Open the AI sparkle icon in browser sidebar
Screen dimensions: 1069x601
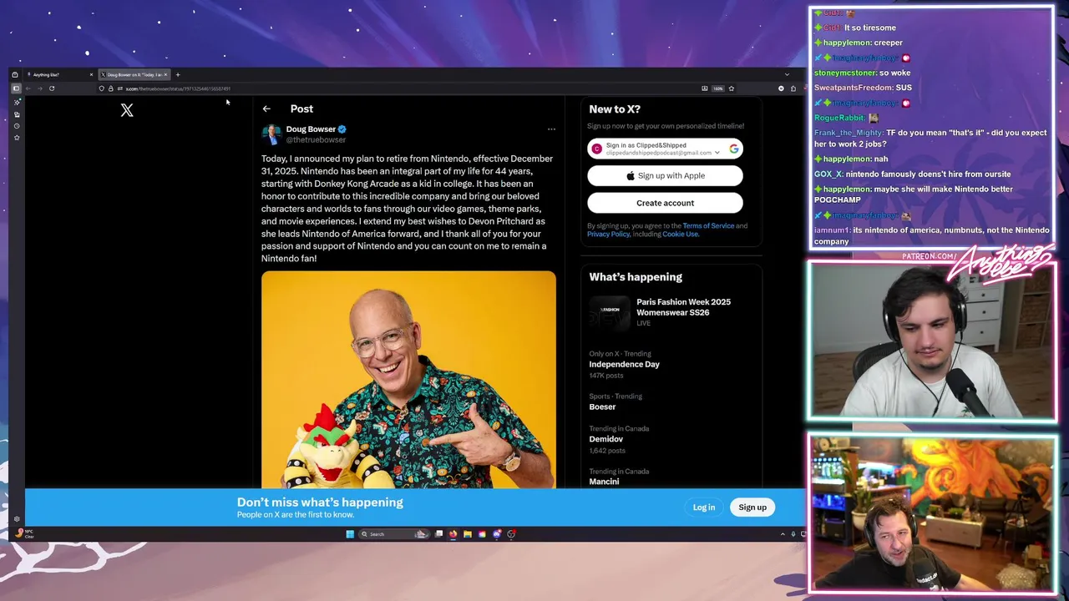[x=17, y=102]
